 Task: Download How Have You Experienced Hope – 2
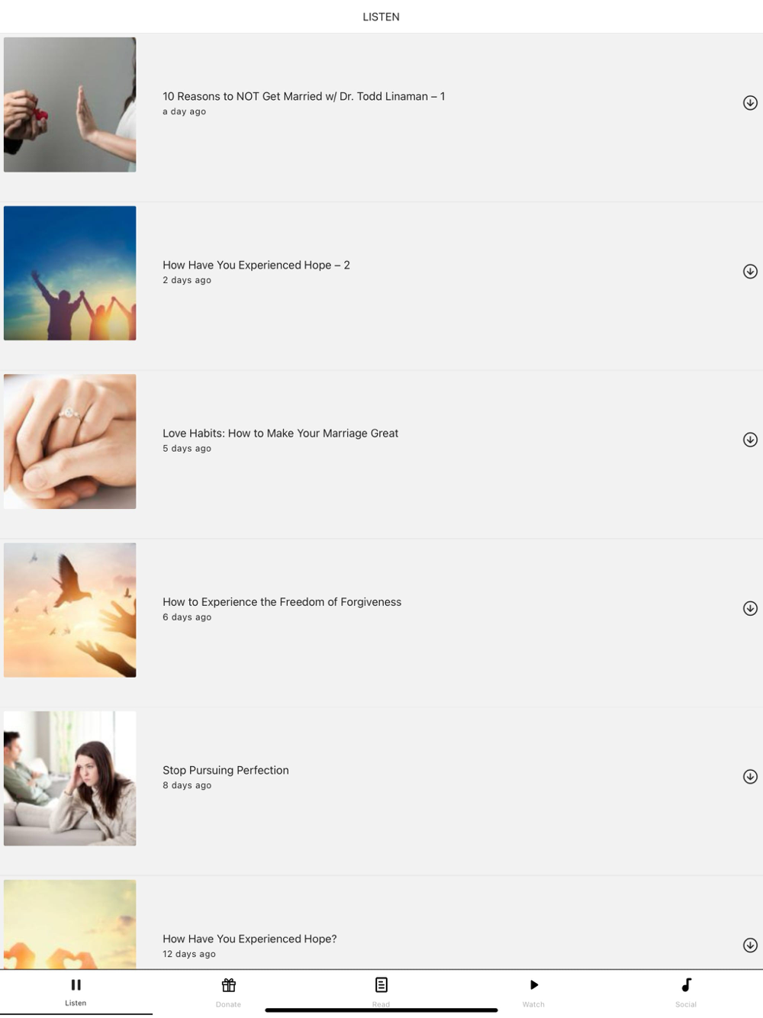(x=750, y=272)
